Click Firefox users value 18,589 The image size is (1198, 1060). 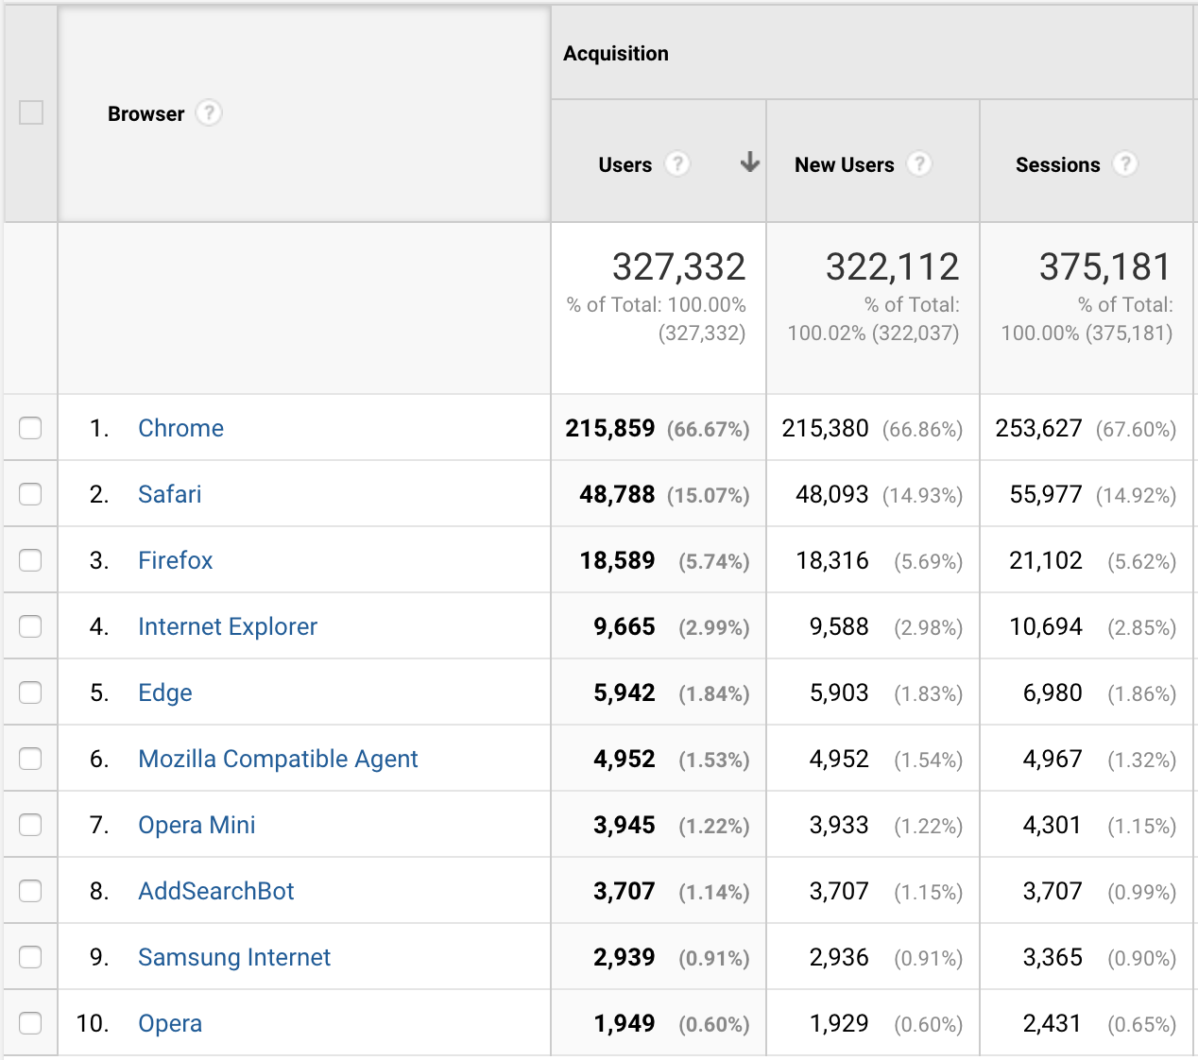pyautogui.click(x=617, y=560)
